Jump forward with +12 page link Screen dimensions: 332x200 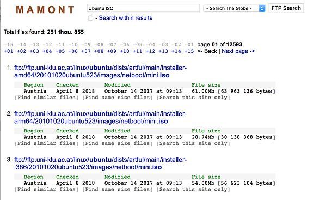150,51
